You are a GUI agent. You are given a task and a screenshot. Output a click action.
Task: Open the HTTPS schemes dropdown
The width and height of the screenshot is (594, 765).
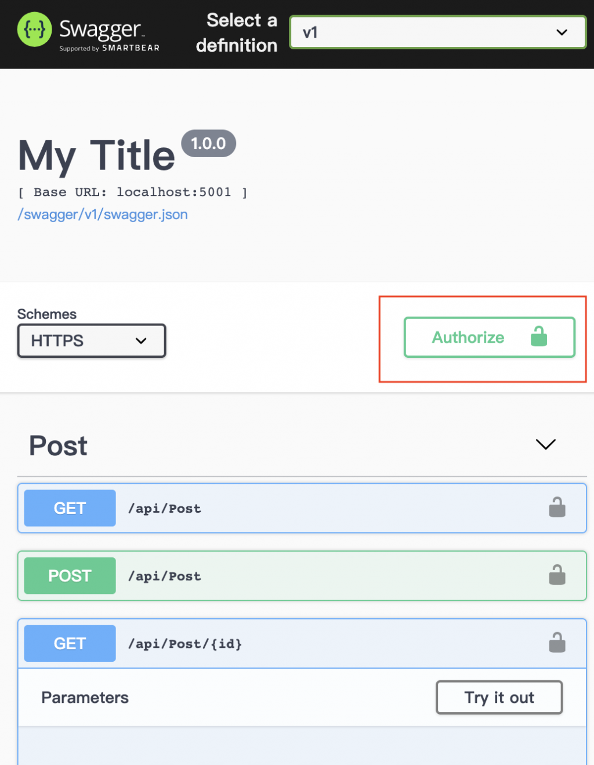click(92, 340)
